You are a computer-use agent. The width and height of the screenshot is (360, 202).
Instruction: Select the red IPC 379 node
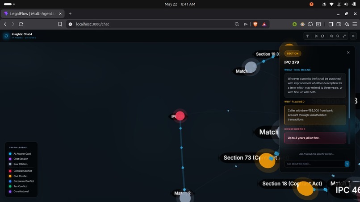pyautogui.click(x=180, y=116)
